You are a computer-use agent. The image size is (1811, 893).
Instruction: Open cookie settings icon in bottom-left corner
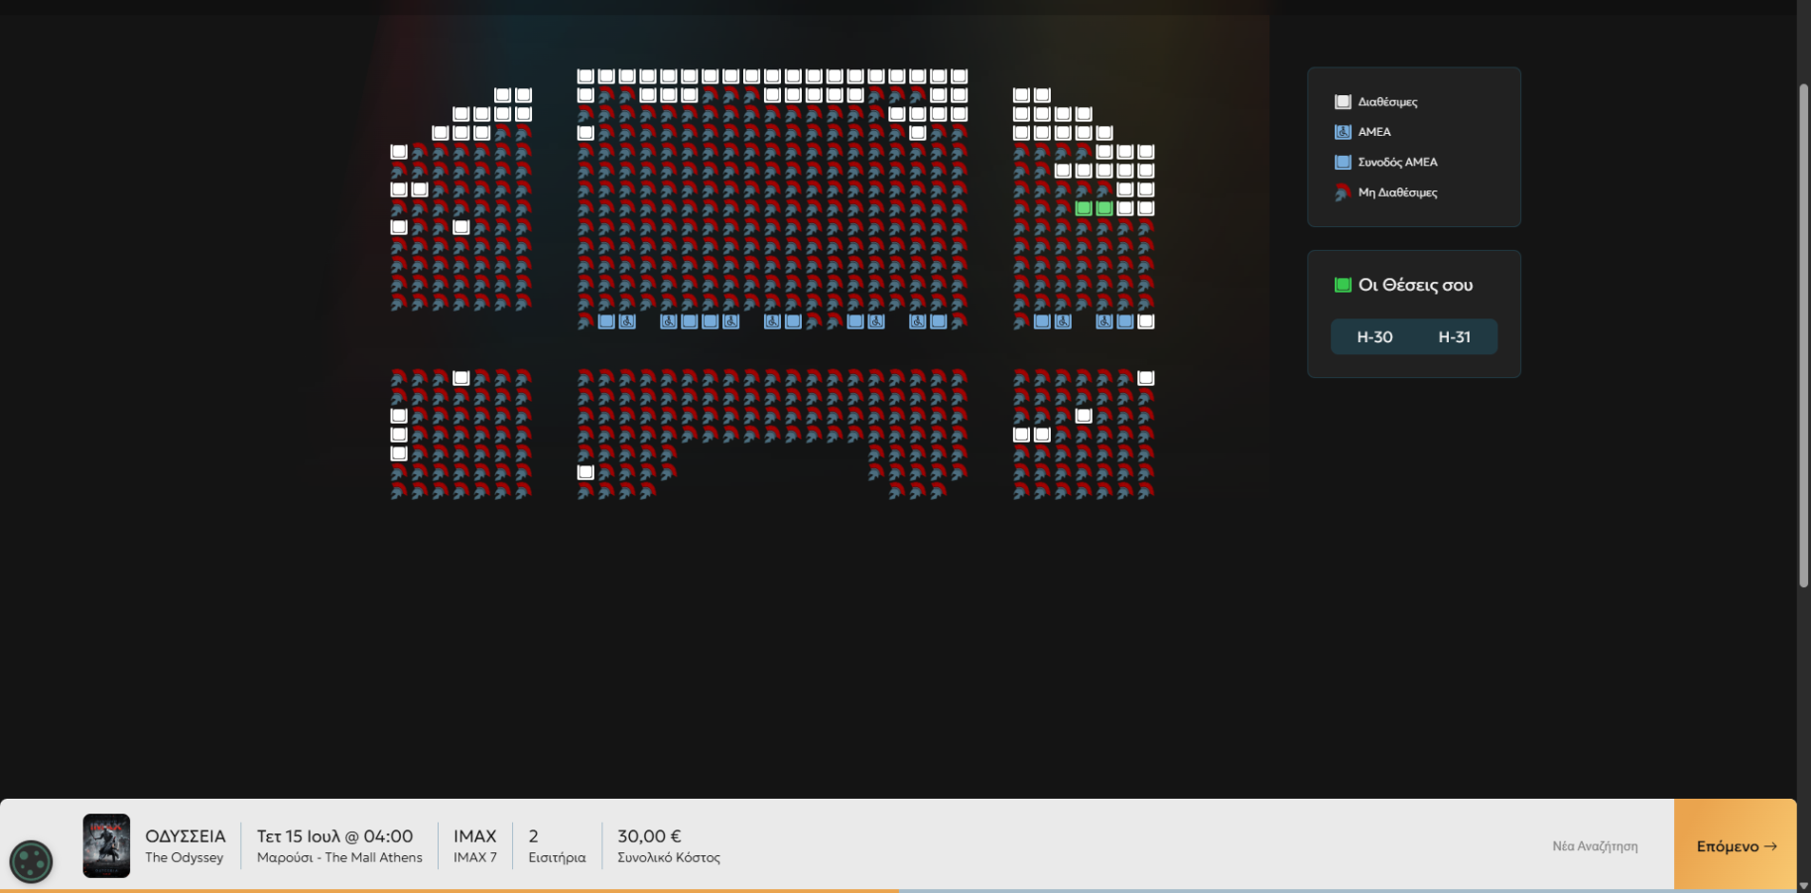(x=31, y=861)
